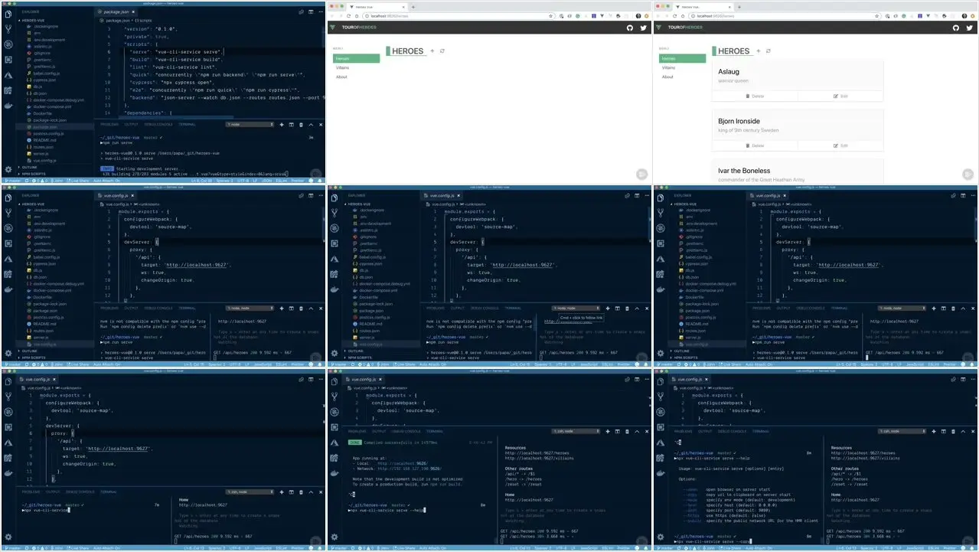Open Twitter icon in empty Heroes browser header

[x=643, y=28]
